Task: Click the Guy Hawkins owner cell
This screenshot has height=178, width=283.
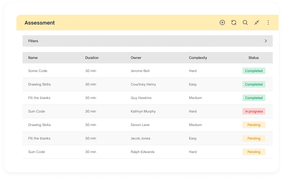Action: tap(141, 98)
